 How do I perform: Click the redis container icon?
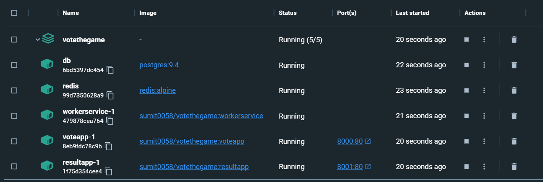[47, 90]
